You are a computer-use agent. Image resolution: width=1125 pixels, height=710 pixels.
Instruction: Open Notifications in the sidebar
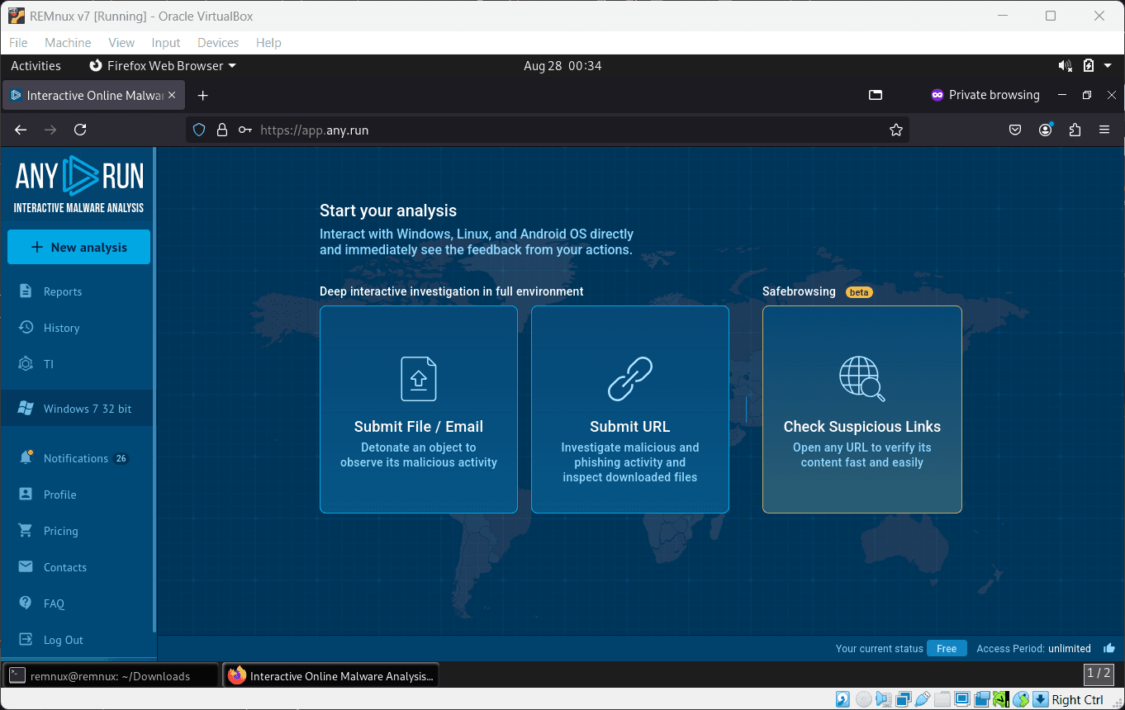[78, 458]
